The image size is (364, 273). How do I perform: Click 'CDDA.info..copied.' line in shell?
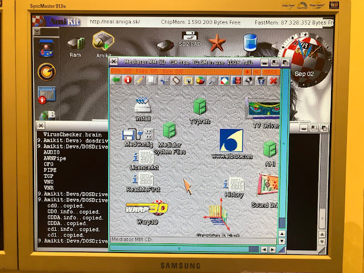tap(75, 218)
